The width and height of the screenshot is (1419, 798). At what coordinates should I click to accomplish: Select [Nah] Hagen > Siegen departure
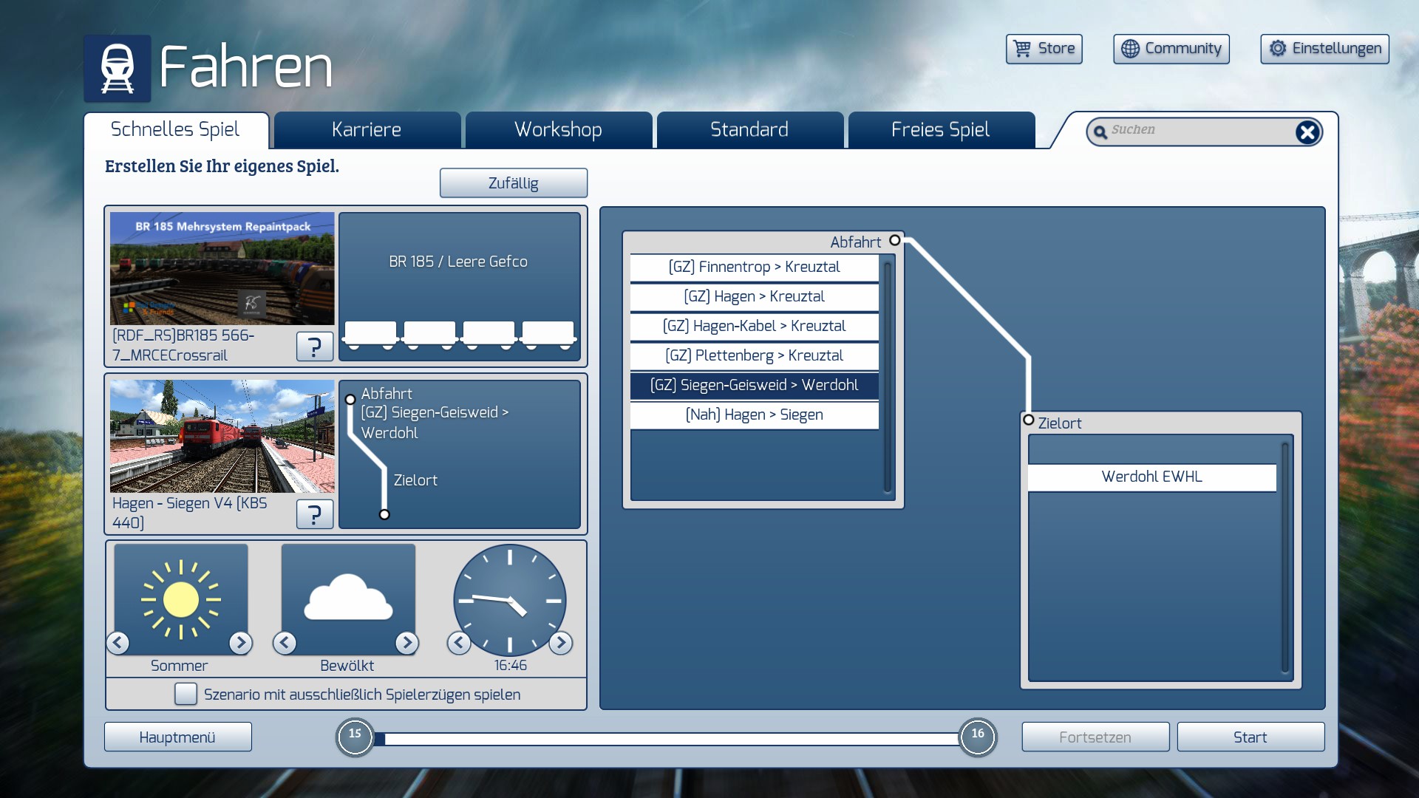click(x=754, y=415)
